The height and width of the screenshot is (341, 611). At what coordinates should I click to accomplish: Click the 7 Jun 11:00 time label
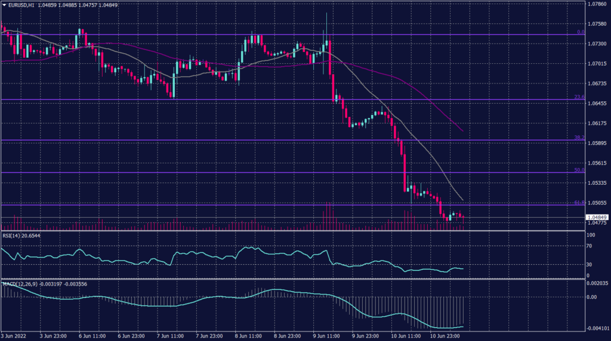(170, 335)
